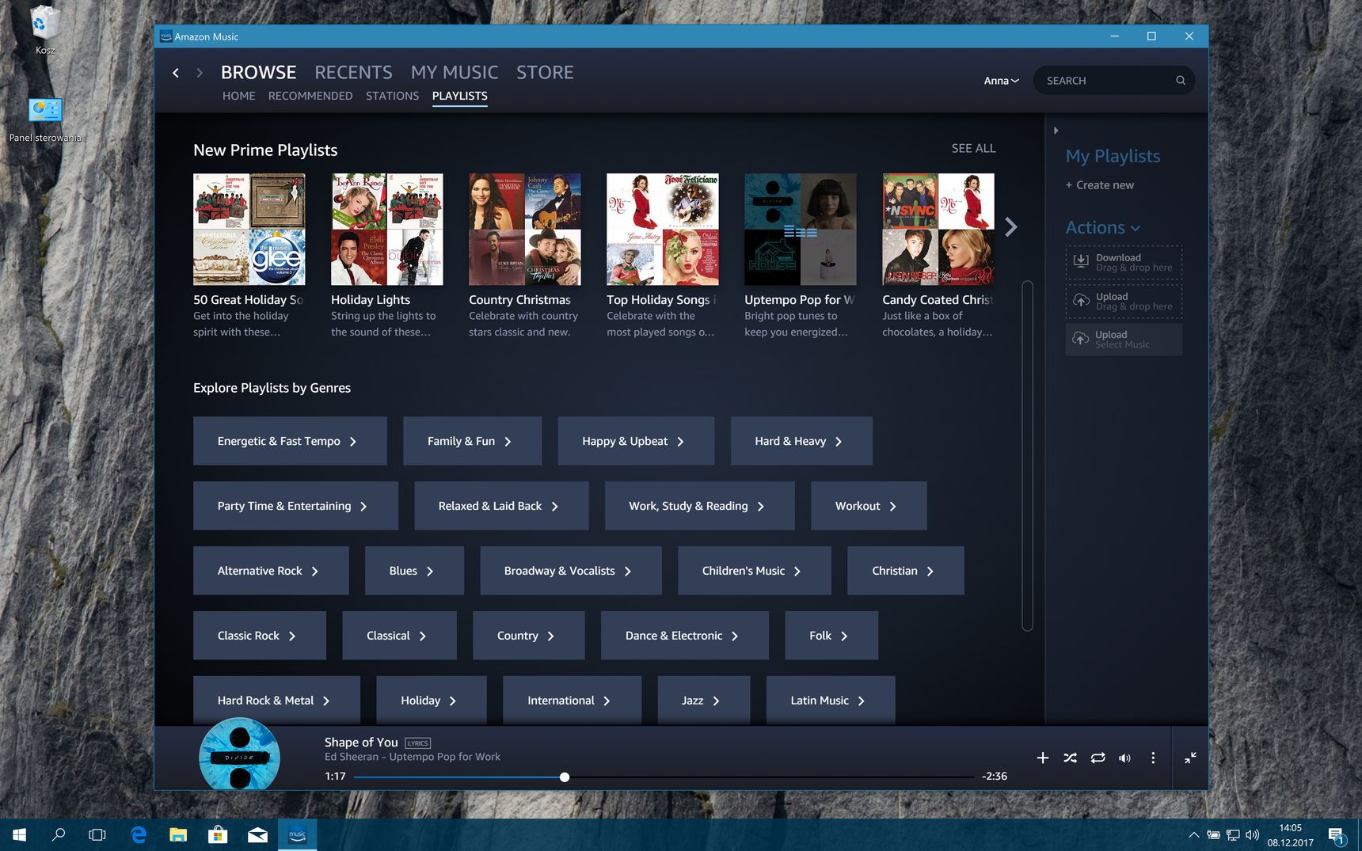This screenshot has width=1362, height=851.
Task: Open Task View on the taskbar
Action: point(97,834)
